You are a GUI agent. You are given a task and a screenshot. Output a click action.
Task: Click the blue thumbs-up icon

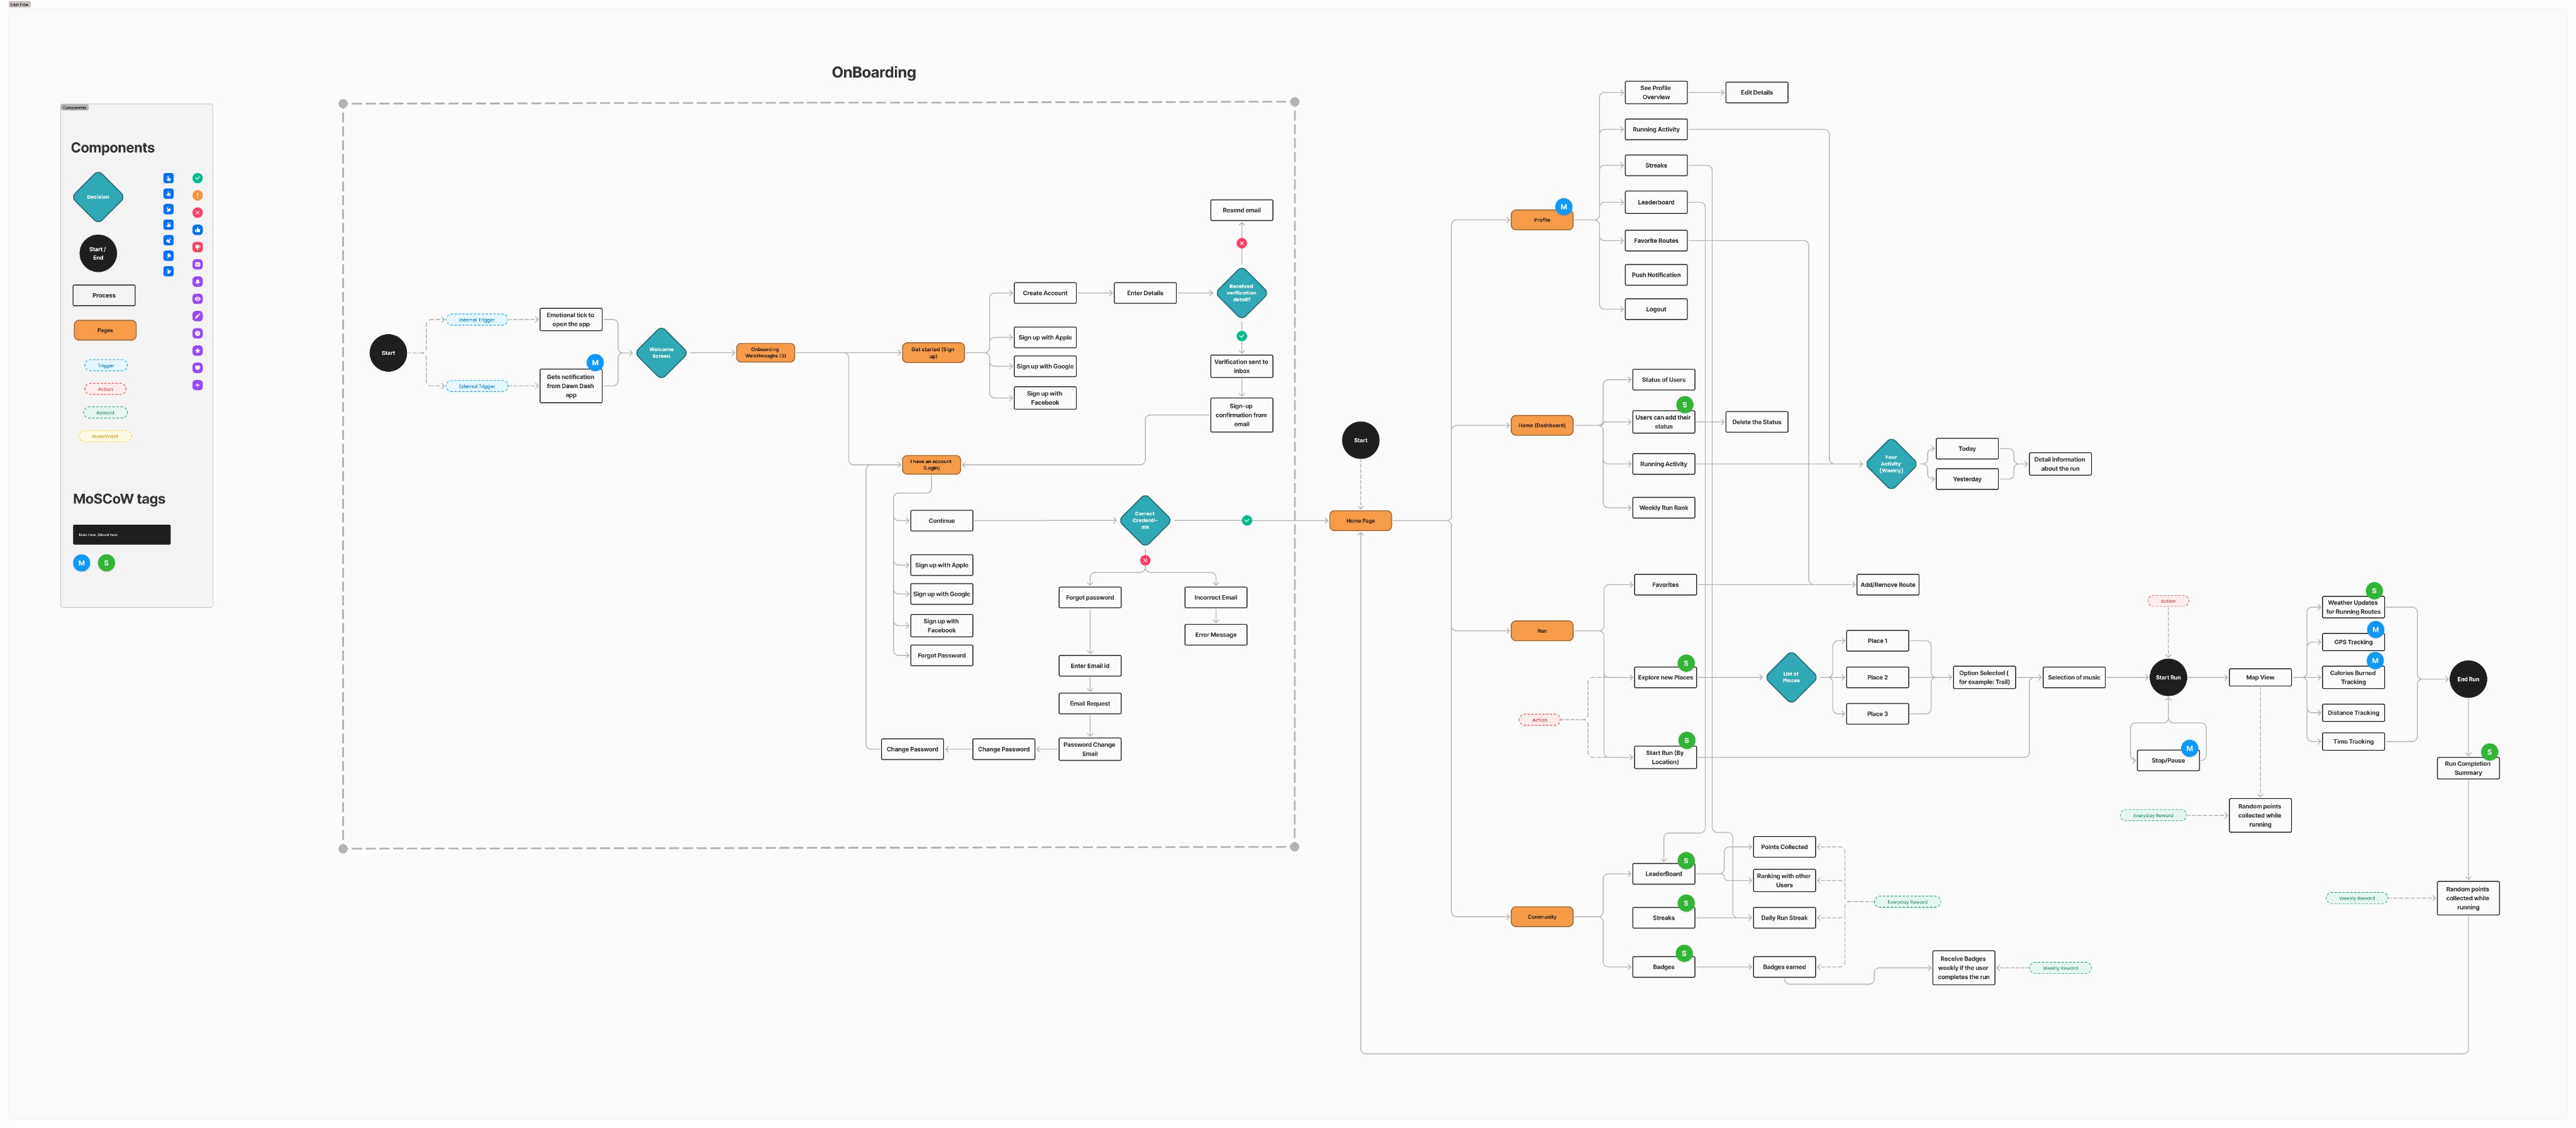click(198, 230)
